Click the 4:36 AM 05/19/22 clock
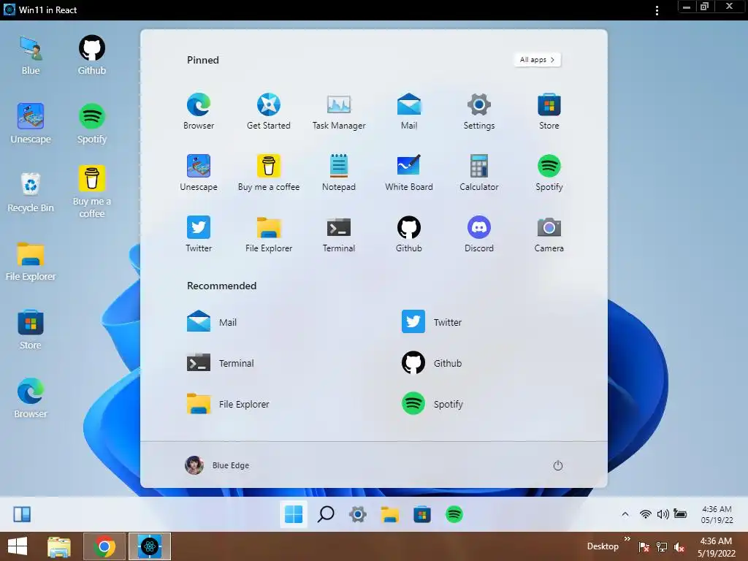Viewport: 748px width, 561px height. pos(717,514)
